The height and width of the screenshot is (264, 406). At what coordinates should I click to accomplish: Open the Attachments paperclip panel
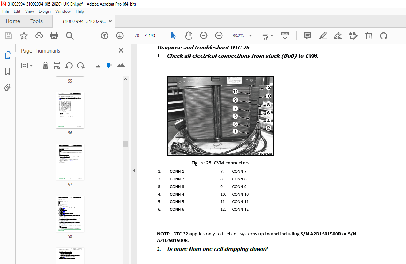(8, 87)
